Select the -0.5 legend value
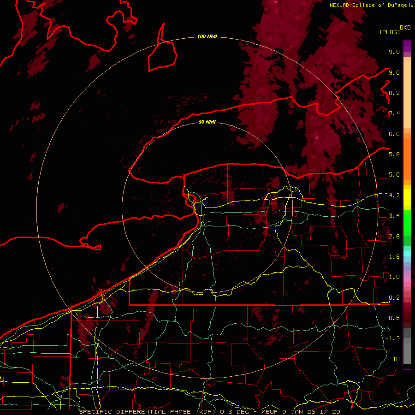This screenshot has height=415, width=415. tap(392, 318)
